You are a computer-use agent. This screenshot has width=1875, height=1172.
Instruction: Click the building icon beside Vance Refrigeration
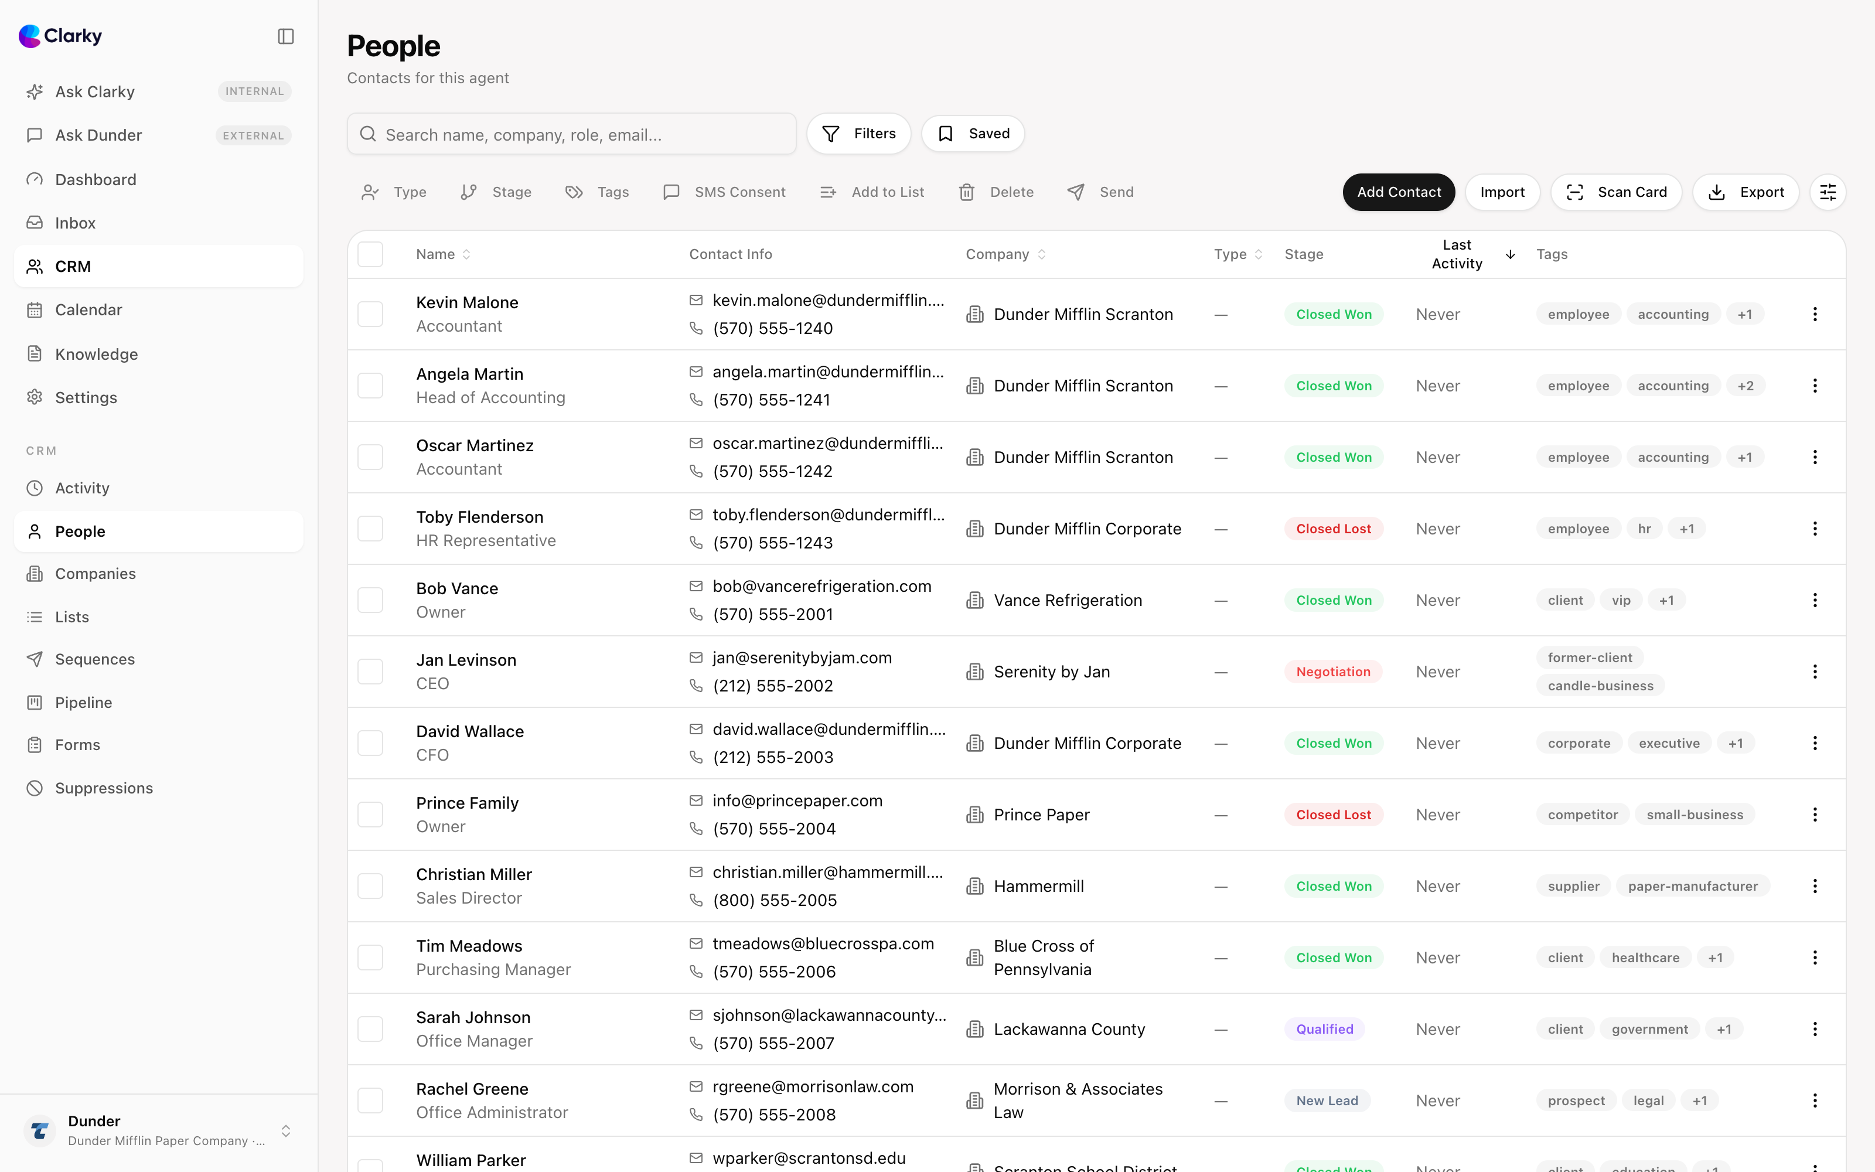click(974, 600)
